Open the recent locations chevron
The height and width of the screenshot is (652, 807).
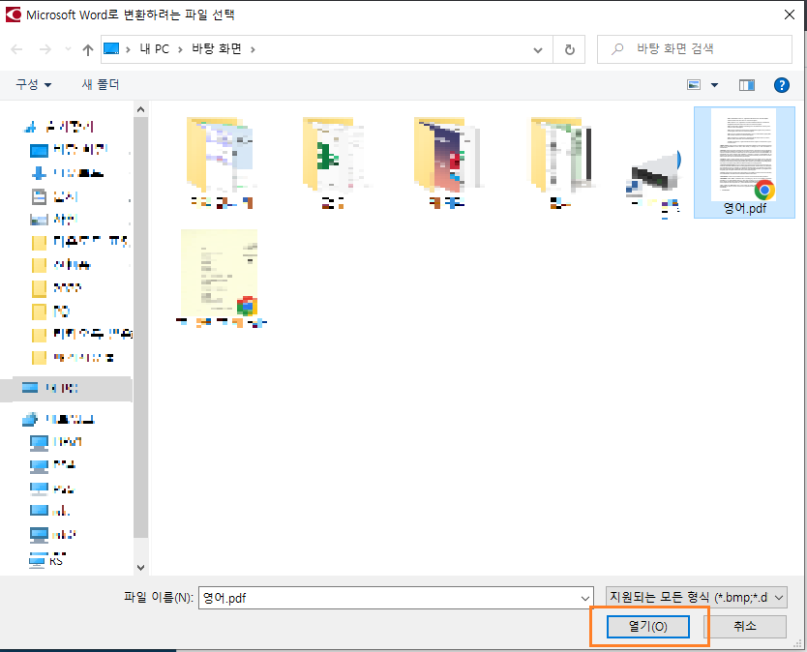pos(68,49)
